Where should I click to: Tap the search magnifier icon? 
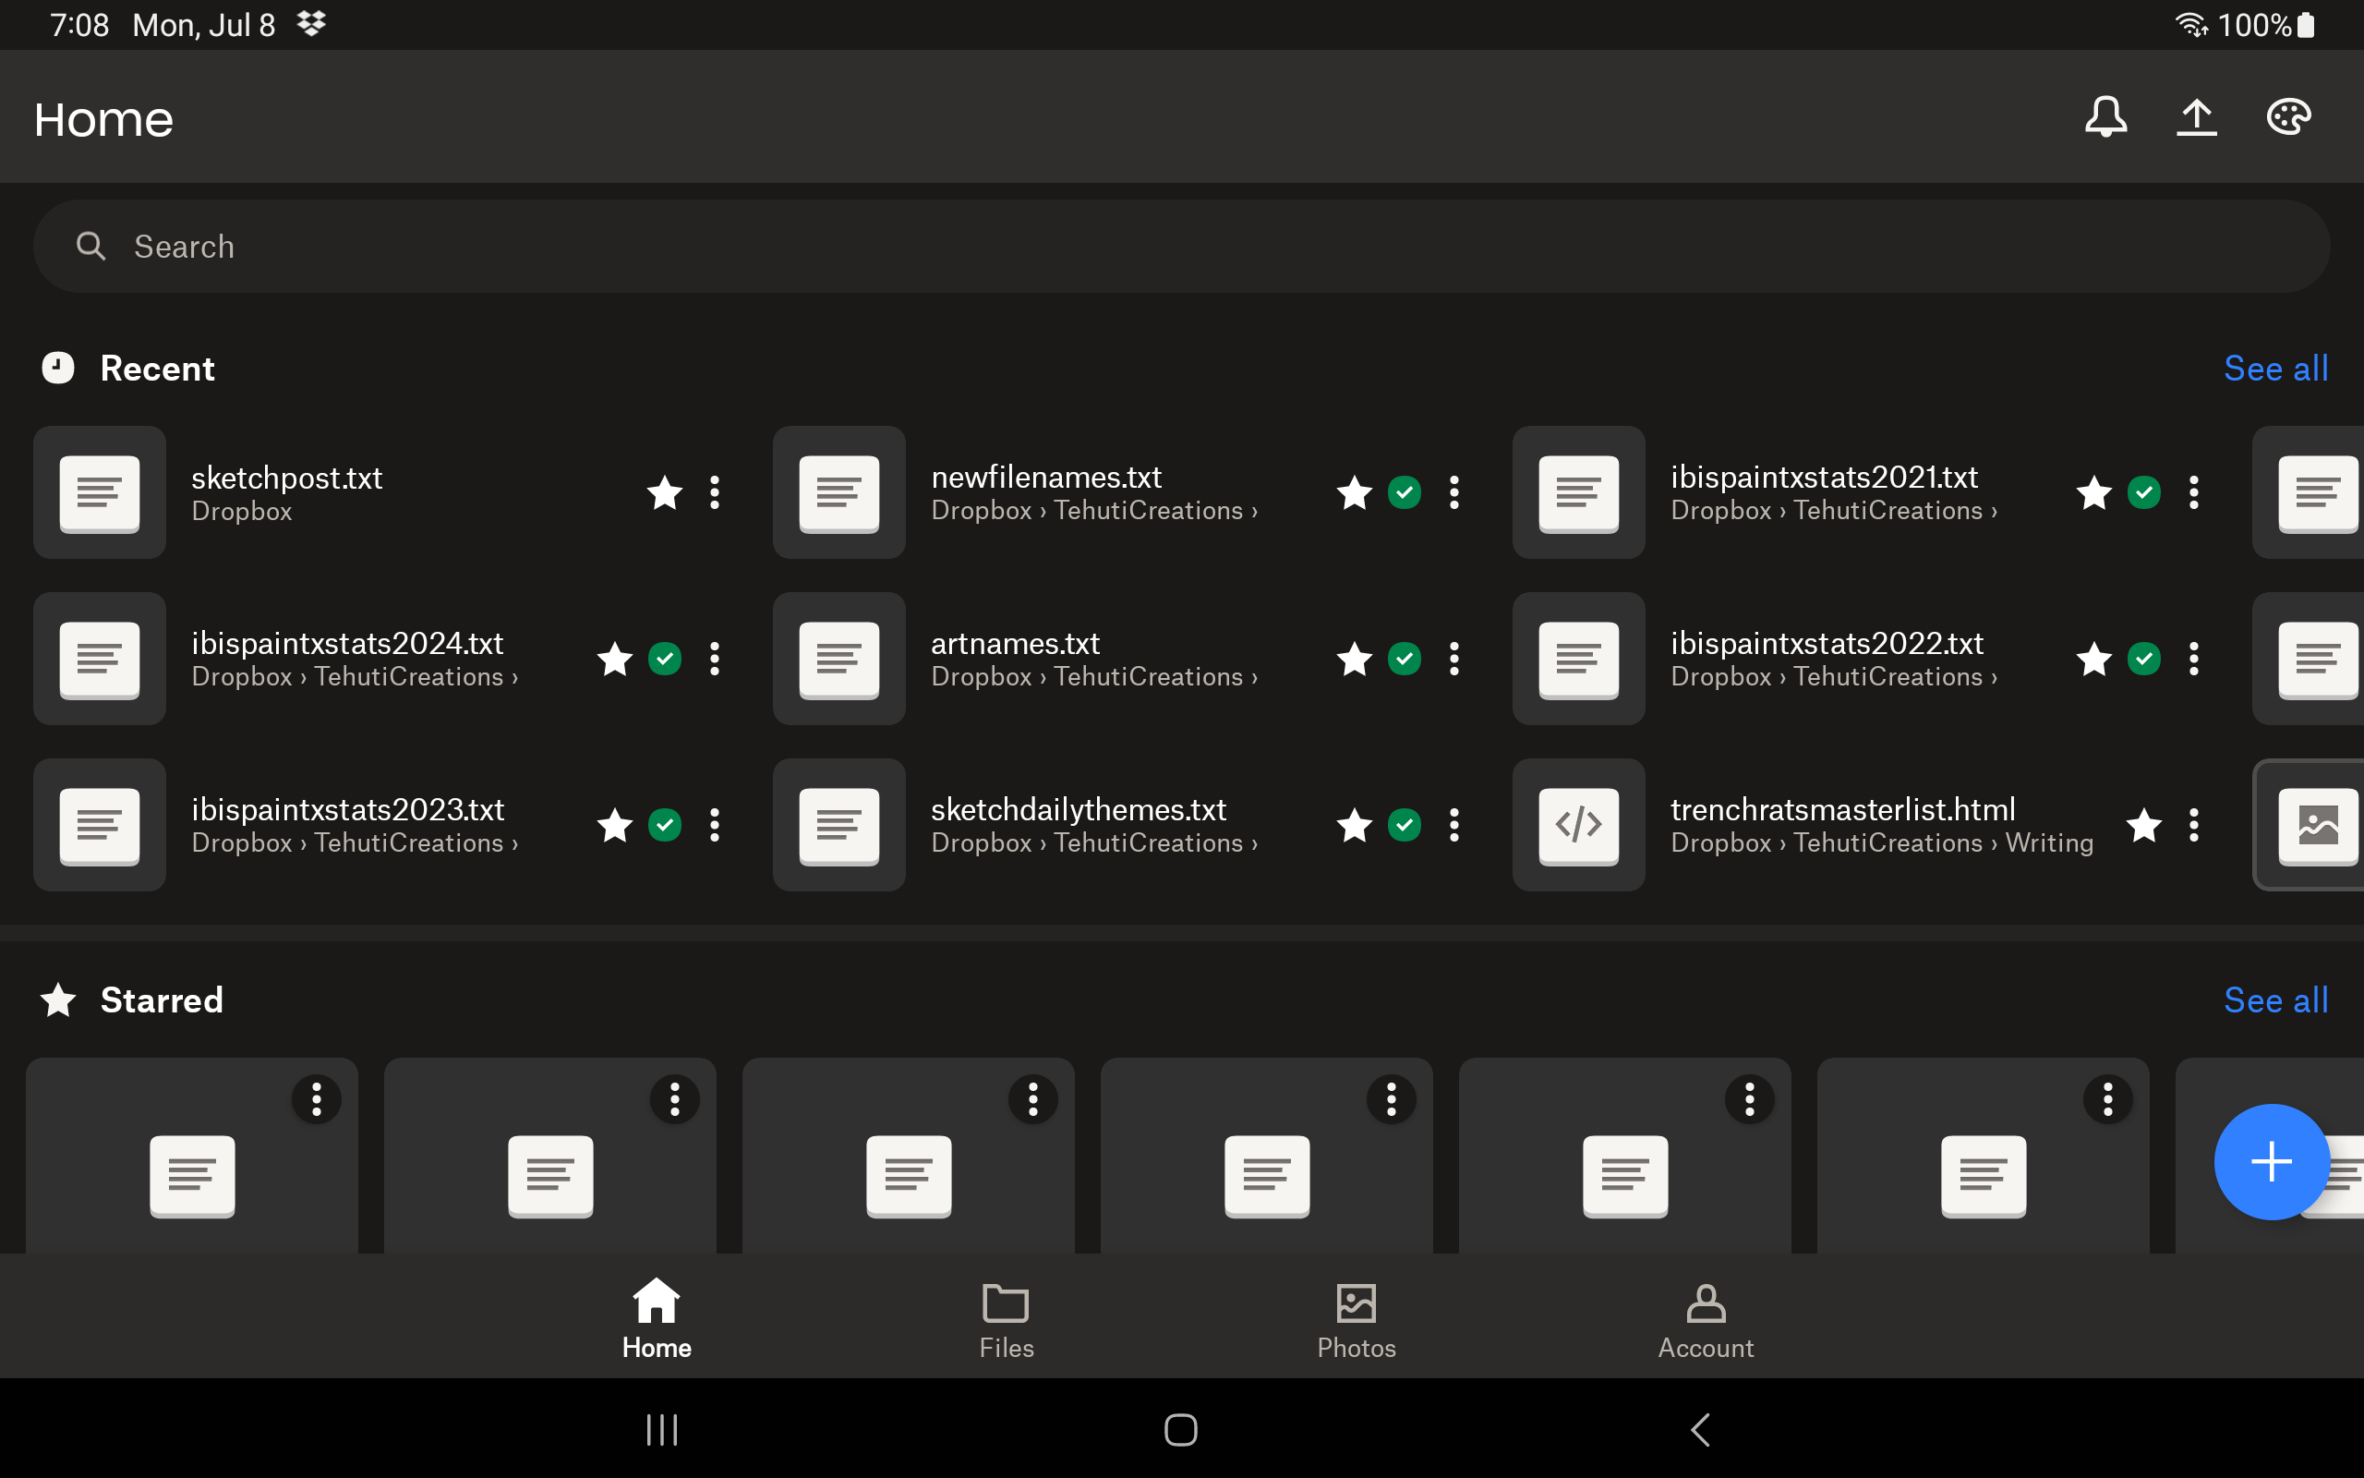pos(90,246)
